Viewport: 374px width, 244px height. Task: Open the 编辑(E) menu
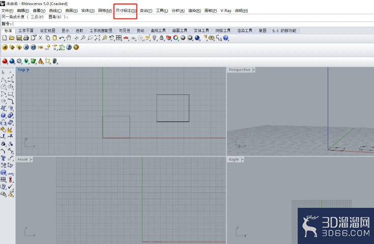pyautogui.click(x=23, y=11)
